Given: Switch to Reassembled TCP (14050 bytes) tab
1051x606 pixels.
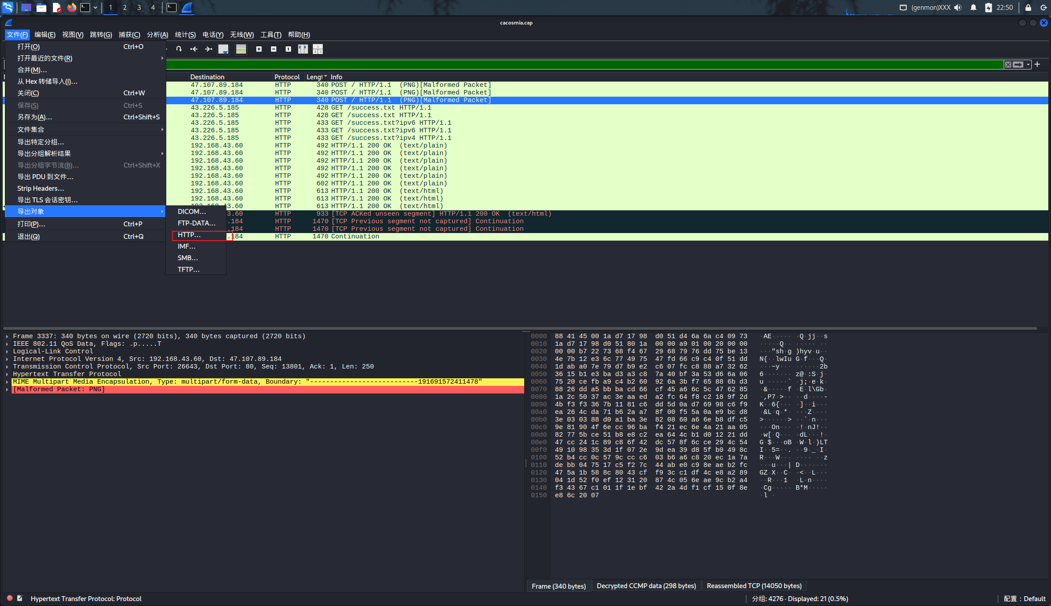Looking at the screenshot, I should [754, 586].
